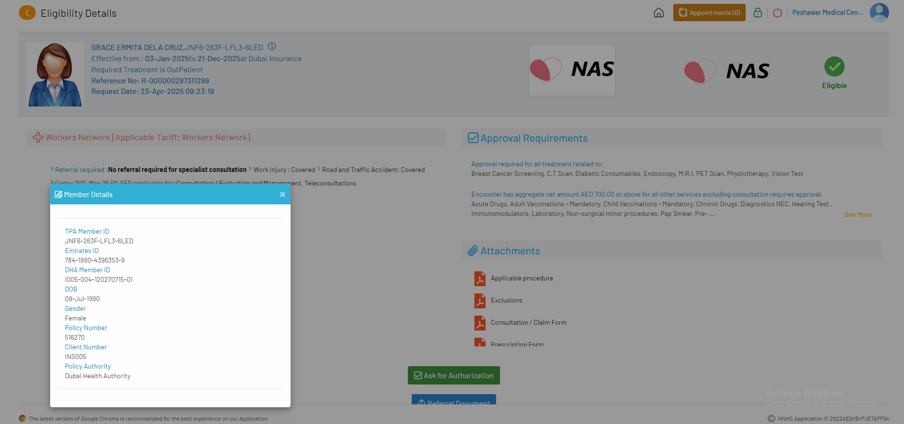904x424 pixels.
Task: Click the Eligible green checkmark status
Action: pyautogui.click(x=834, y=67)
